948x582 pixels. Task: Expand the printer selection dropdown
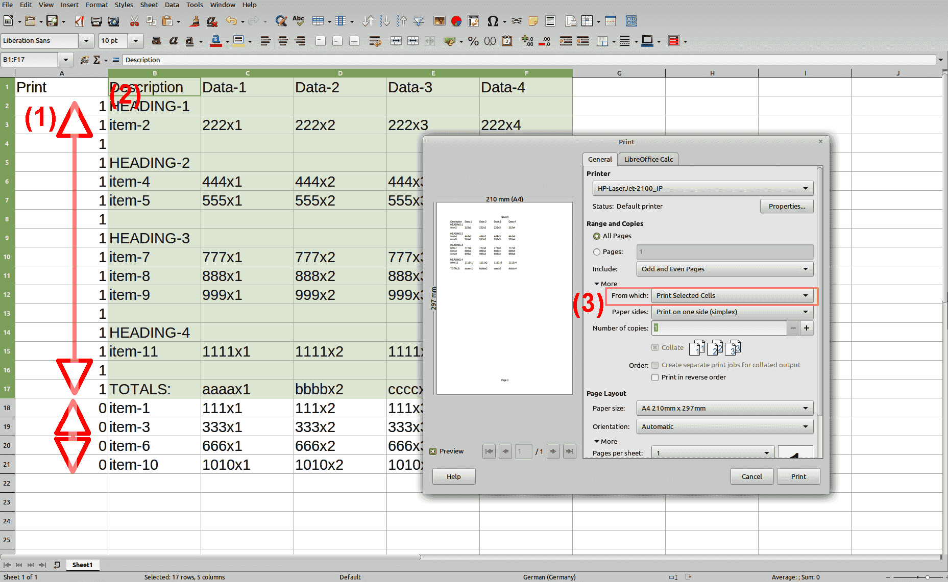click(702, 189)
